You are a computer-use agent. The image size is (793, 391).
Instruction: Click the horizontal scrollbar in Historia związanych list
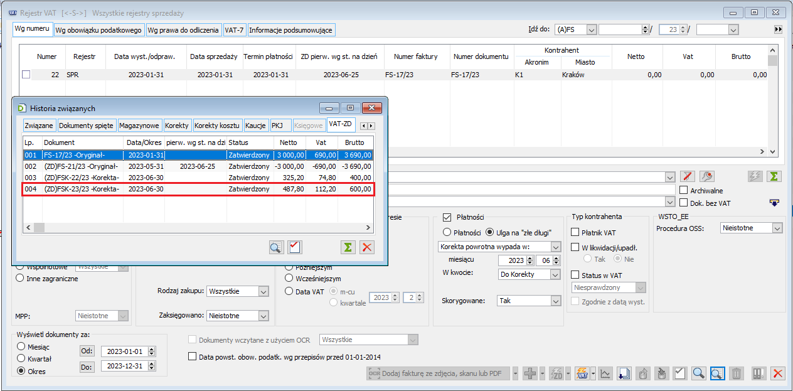click(198, 228)
